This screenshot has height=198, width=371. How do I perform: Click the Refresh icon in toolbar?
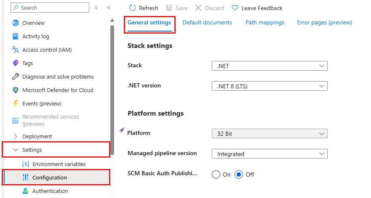pyautogui.click(x=133, y=8)
